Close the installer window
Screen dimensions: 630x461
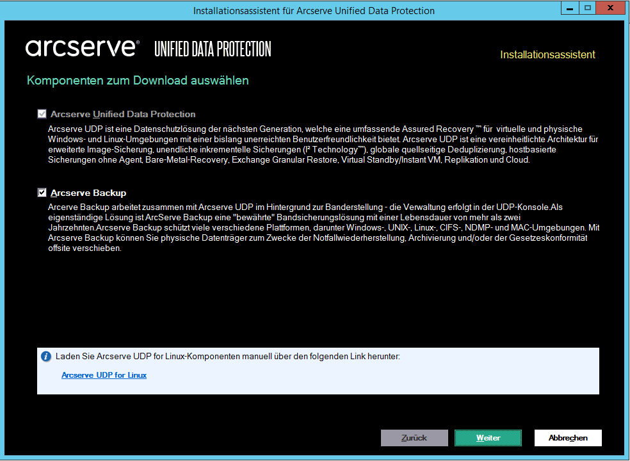click(x=611, y=8)
